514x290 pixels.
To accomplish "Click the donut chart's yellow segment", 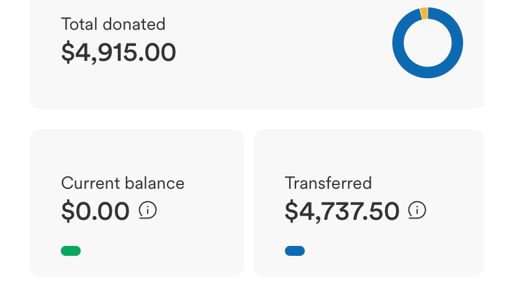I will tap(424, 14).
